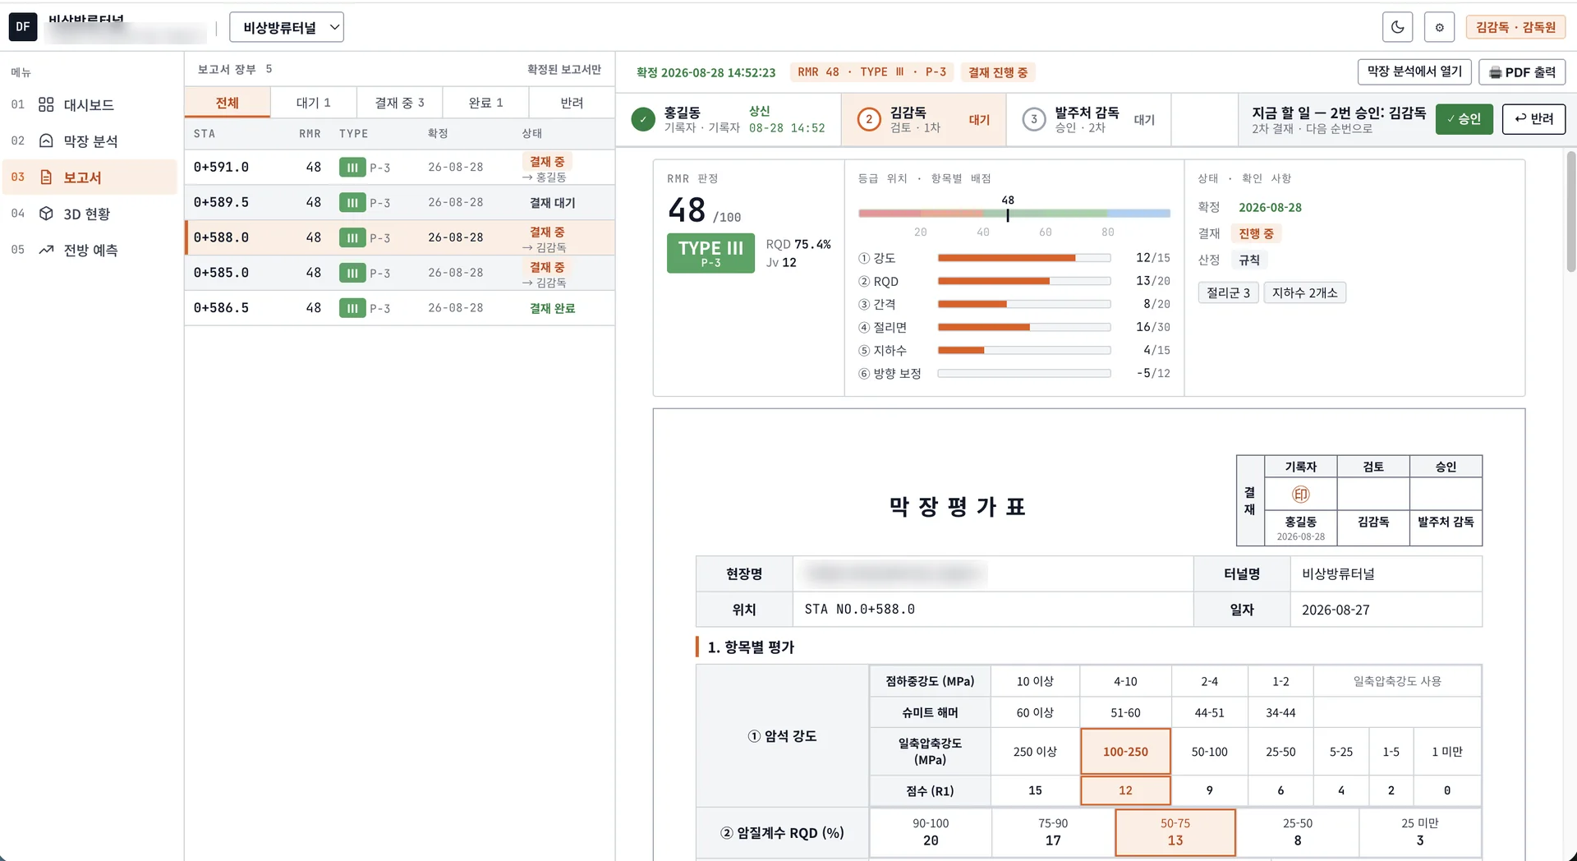Click the 절리군 3 tag
The image size is (1577, 861).
coord(1228,292)
